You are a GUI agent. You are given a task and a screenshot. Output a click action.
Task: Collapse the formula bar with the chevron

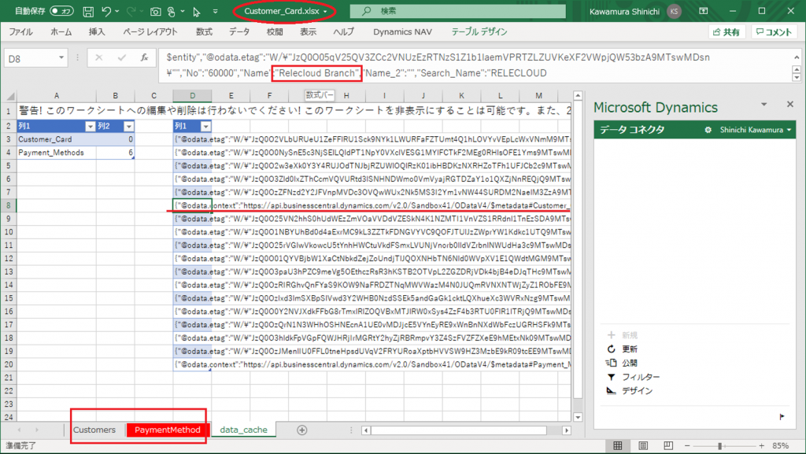pos(797,57)
